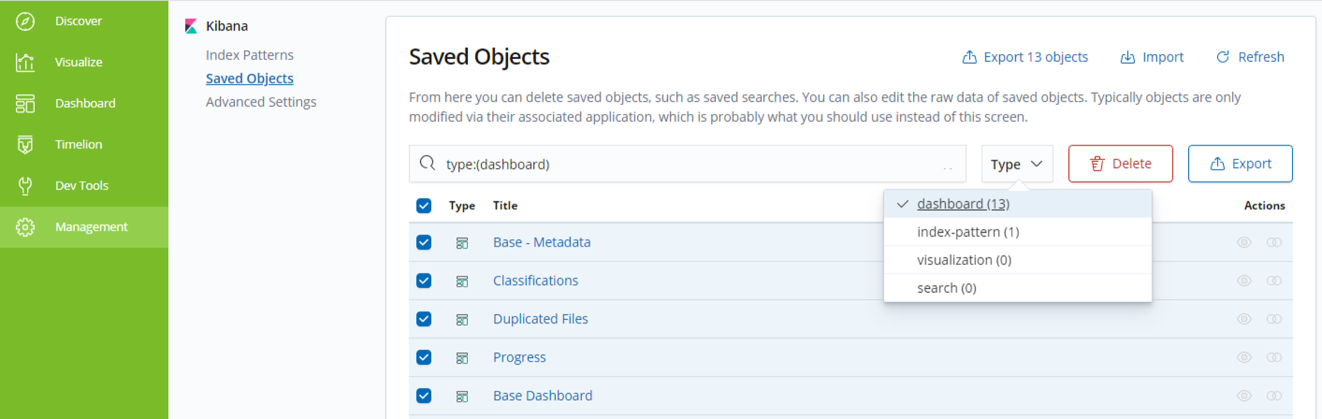Uncheck the select-all checkbox in header

(x=423, y=206)
